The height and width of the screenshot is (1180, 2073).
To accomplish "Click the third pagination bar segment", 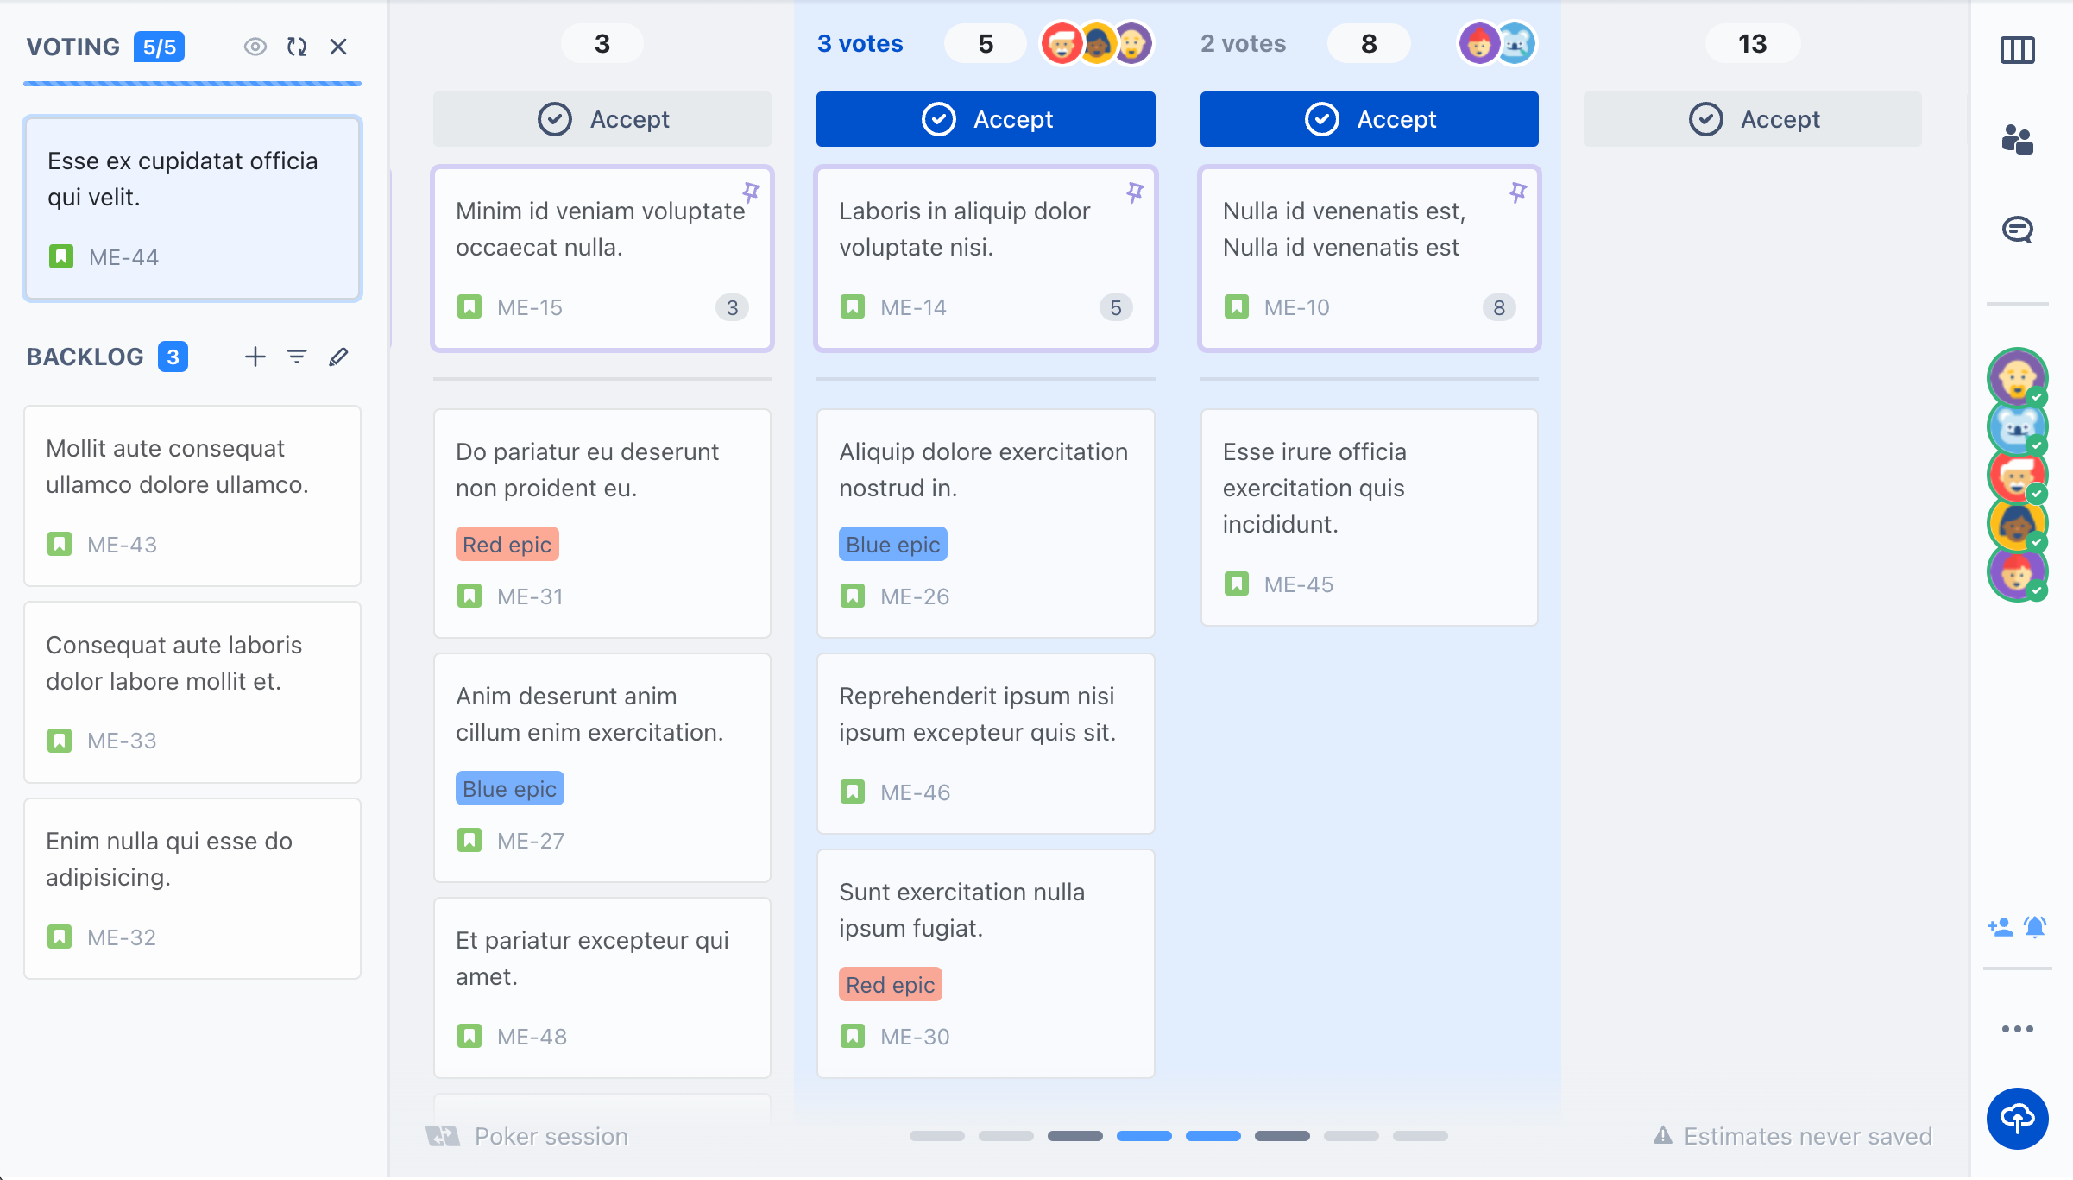I will [1074, 1136].
